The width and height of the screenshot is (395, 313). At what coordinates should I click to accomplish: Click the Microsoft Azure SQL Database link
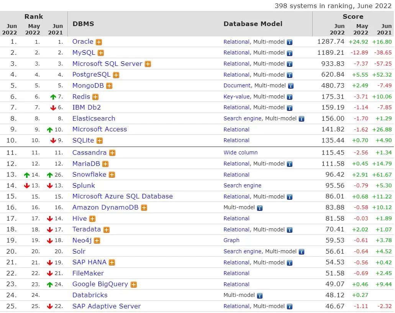(123, 196)
